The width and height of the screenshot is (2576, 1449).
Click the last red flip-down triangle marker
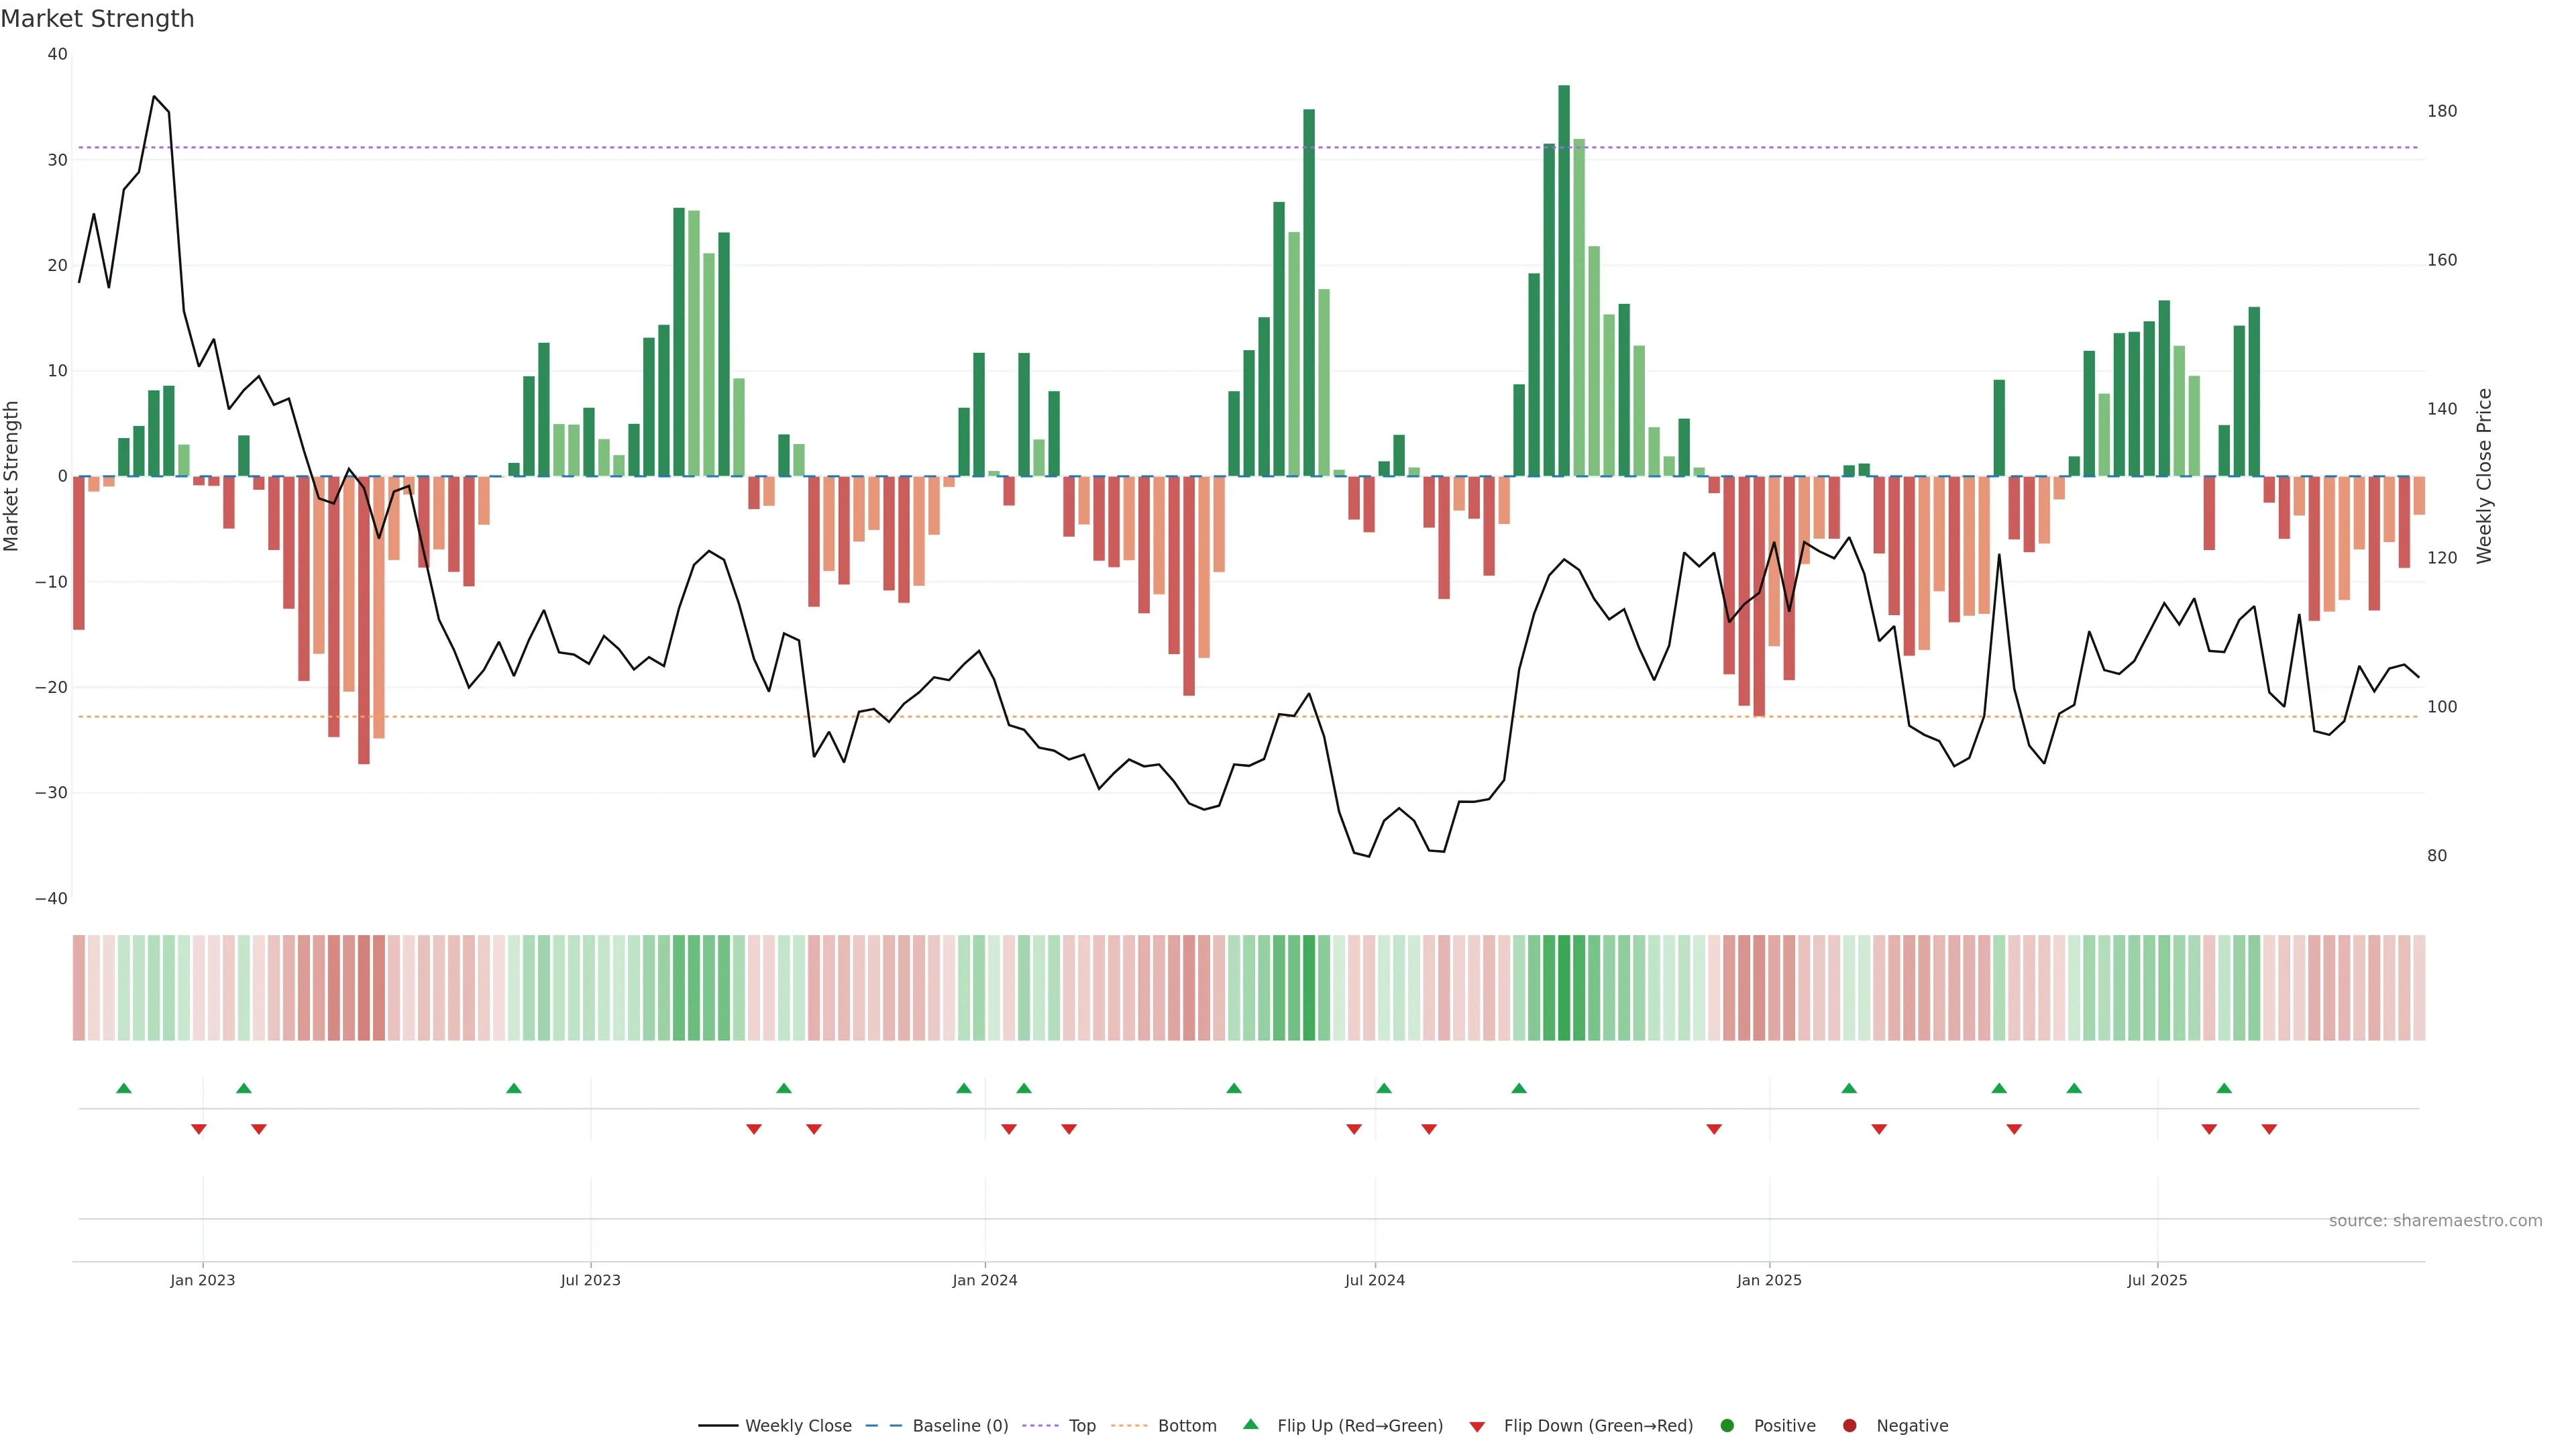[x=2269, y=1129]
